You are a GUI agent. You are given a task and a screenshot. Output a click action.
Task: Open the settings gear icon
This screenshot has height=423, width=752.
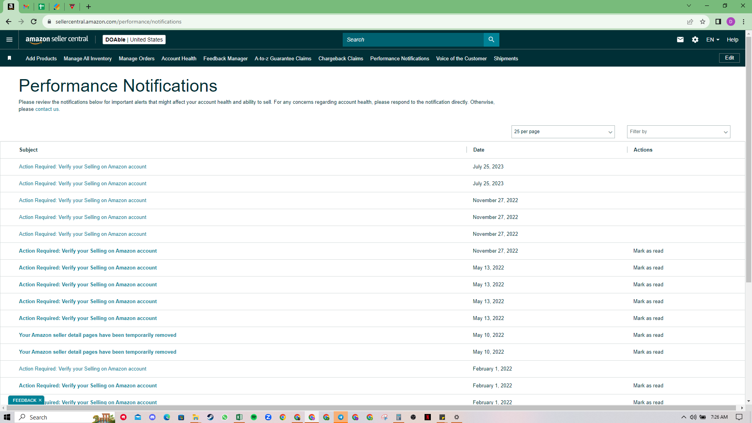(695, 40)
